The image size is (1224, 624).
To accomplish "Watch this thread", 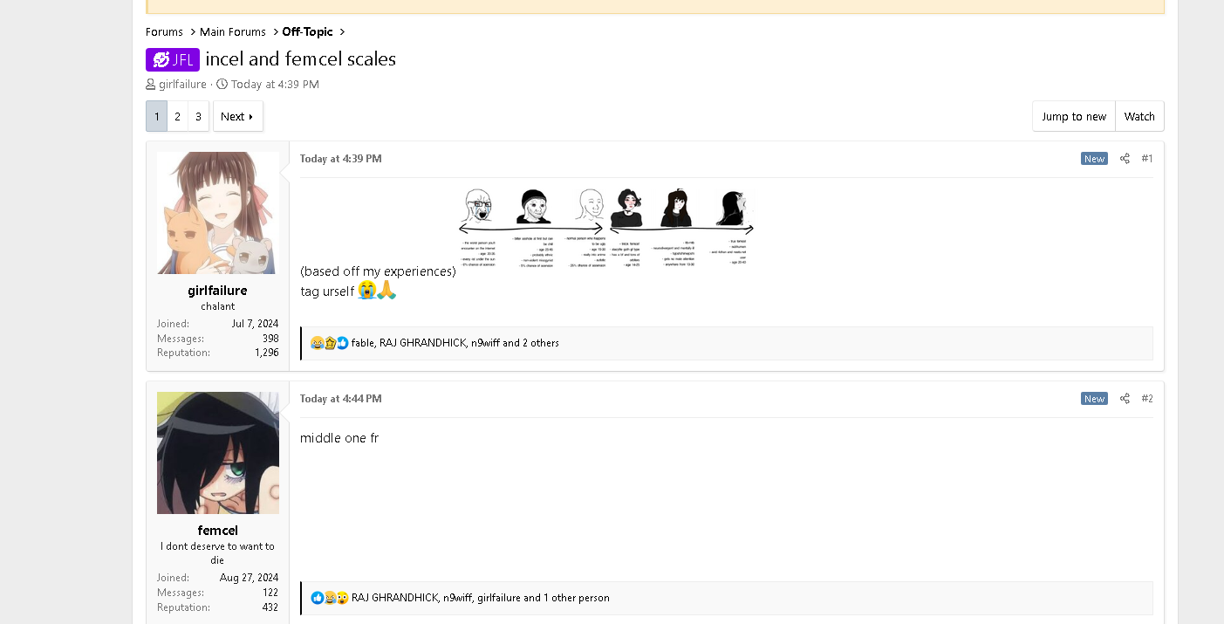I will point(1139,116).
